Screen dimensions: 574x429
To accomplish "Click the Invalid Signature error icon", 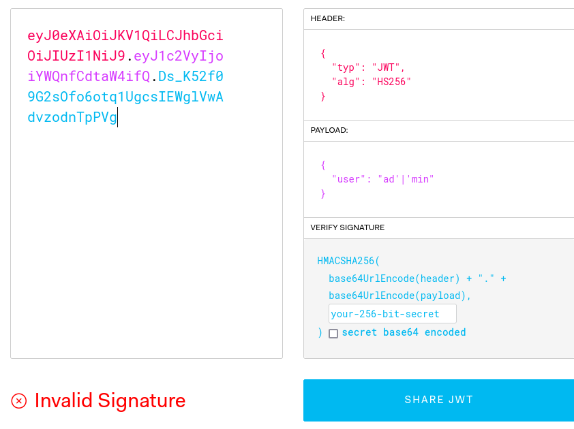I will coord(19,400).
